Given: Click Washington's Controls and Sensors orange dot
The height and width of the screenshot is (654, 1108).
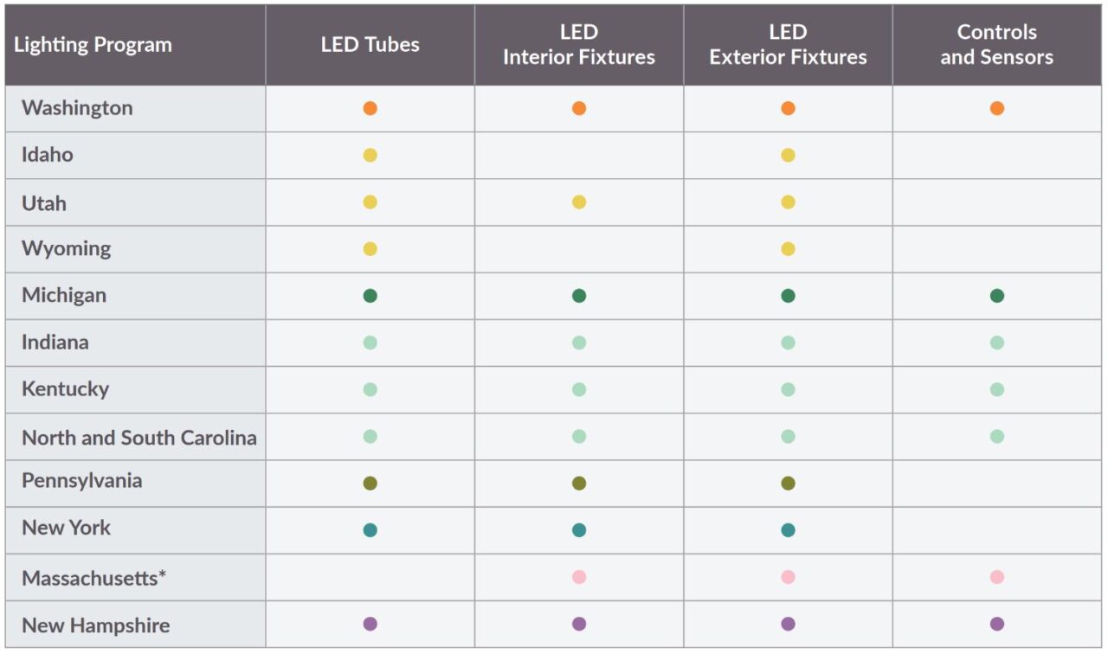Looking at the screenshot, I should coord(997,108).
